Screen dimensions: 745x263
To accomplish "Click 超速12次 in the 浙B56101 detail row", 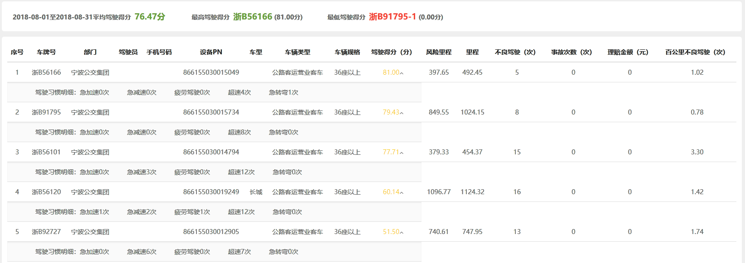I will 241,172.
